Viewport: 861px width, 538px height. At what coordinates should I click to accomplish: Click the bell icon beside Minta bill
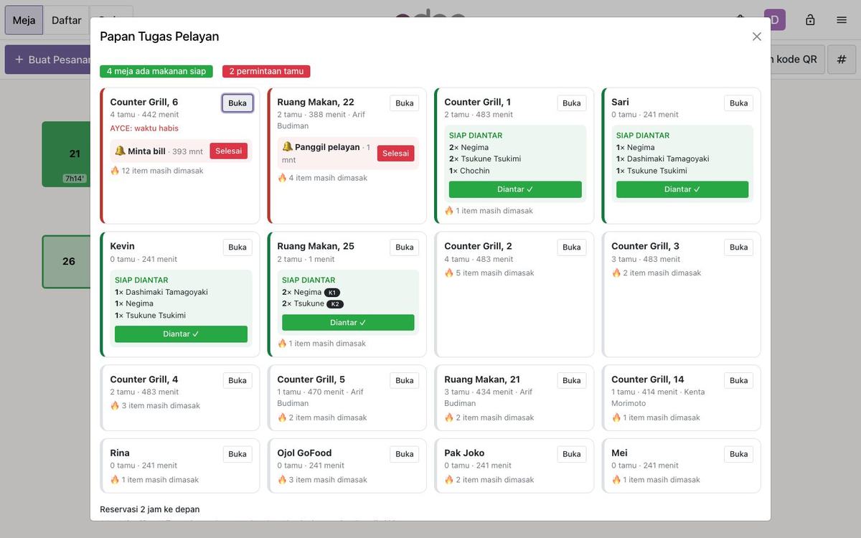coord(120,151)
